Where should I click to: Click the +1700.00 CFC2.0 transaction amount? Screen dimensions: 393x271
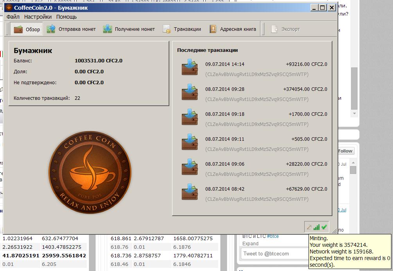pyautogui.click(x=308, y=114)
